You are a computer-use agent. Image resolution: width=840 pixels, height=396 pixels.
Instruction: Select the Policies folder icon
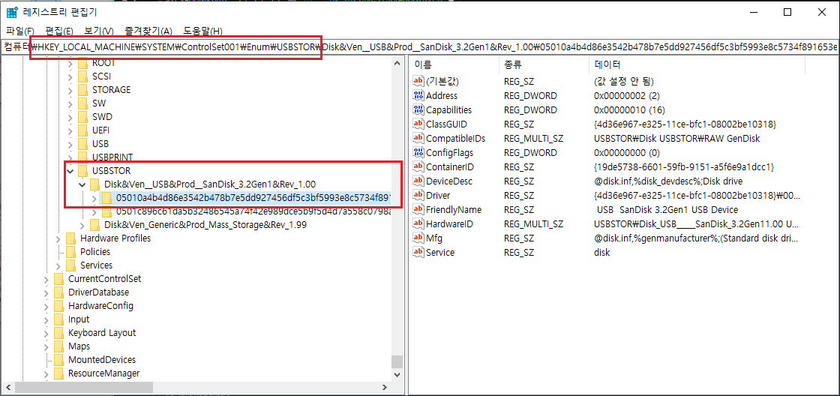pyautogui.click(x=70, y=252)
